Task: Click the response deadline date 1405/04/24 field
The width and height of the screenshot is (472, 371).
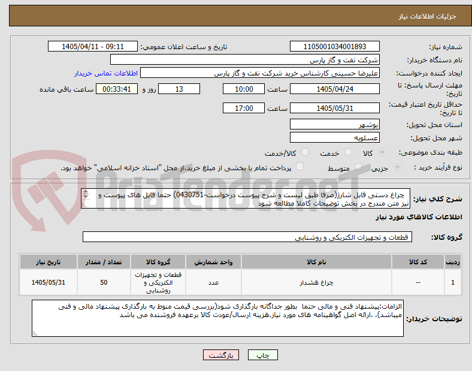Action: click(x=334, y=89)
